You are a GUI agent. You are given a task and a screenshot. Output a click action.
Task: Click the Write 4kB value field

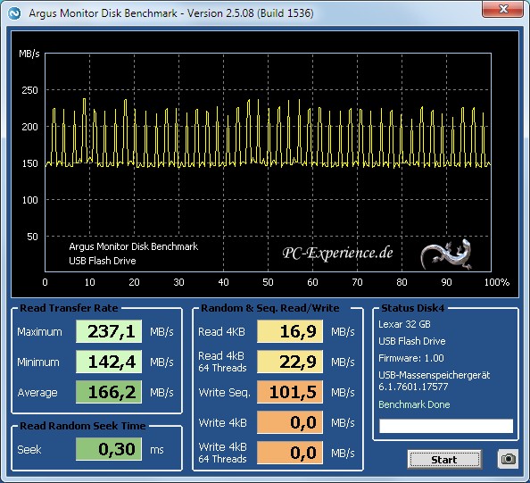pos(290,422)
